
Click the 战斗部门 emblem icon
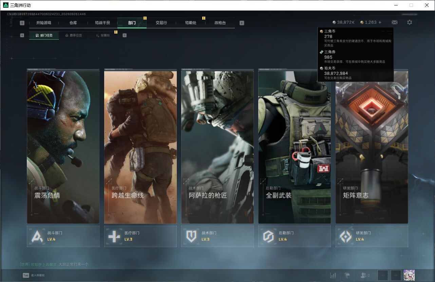37,236
